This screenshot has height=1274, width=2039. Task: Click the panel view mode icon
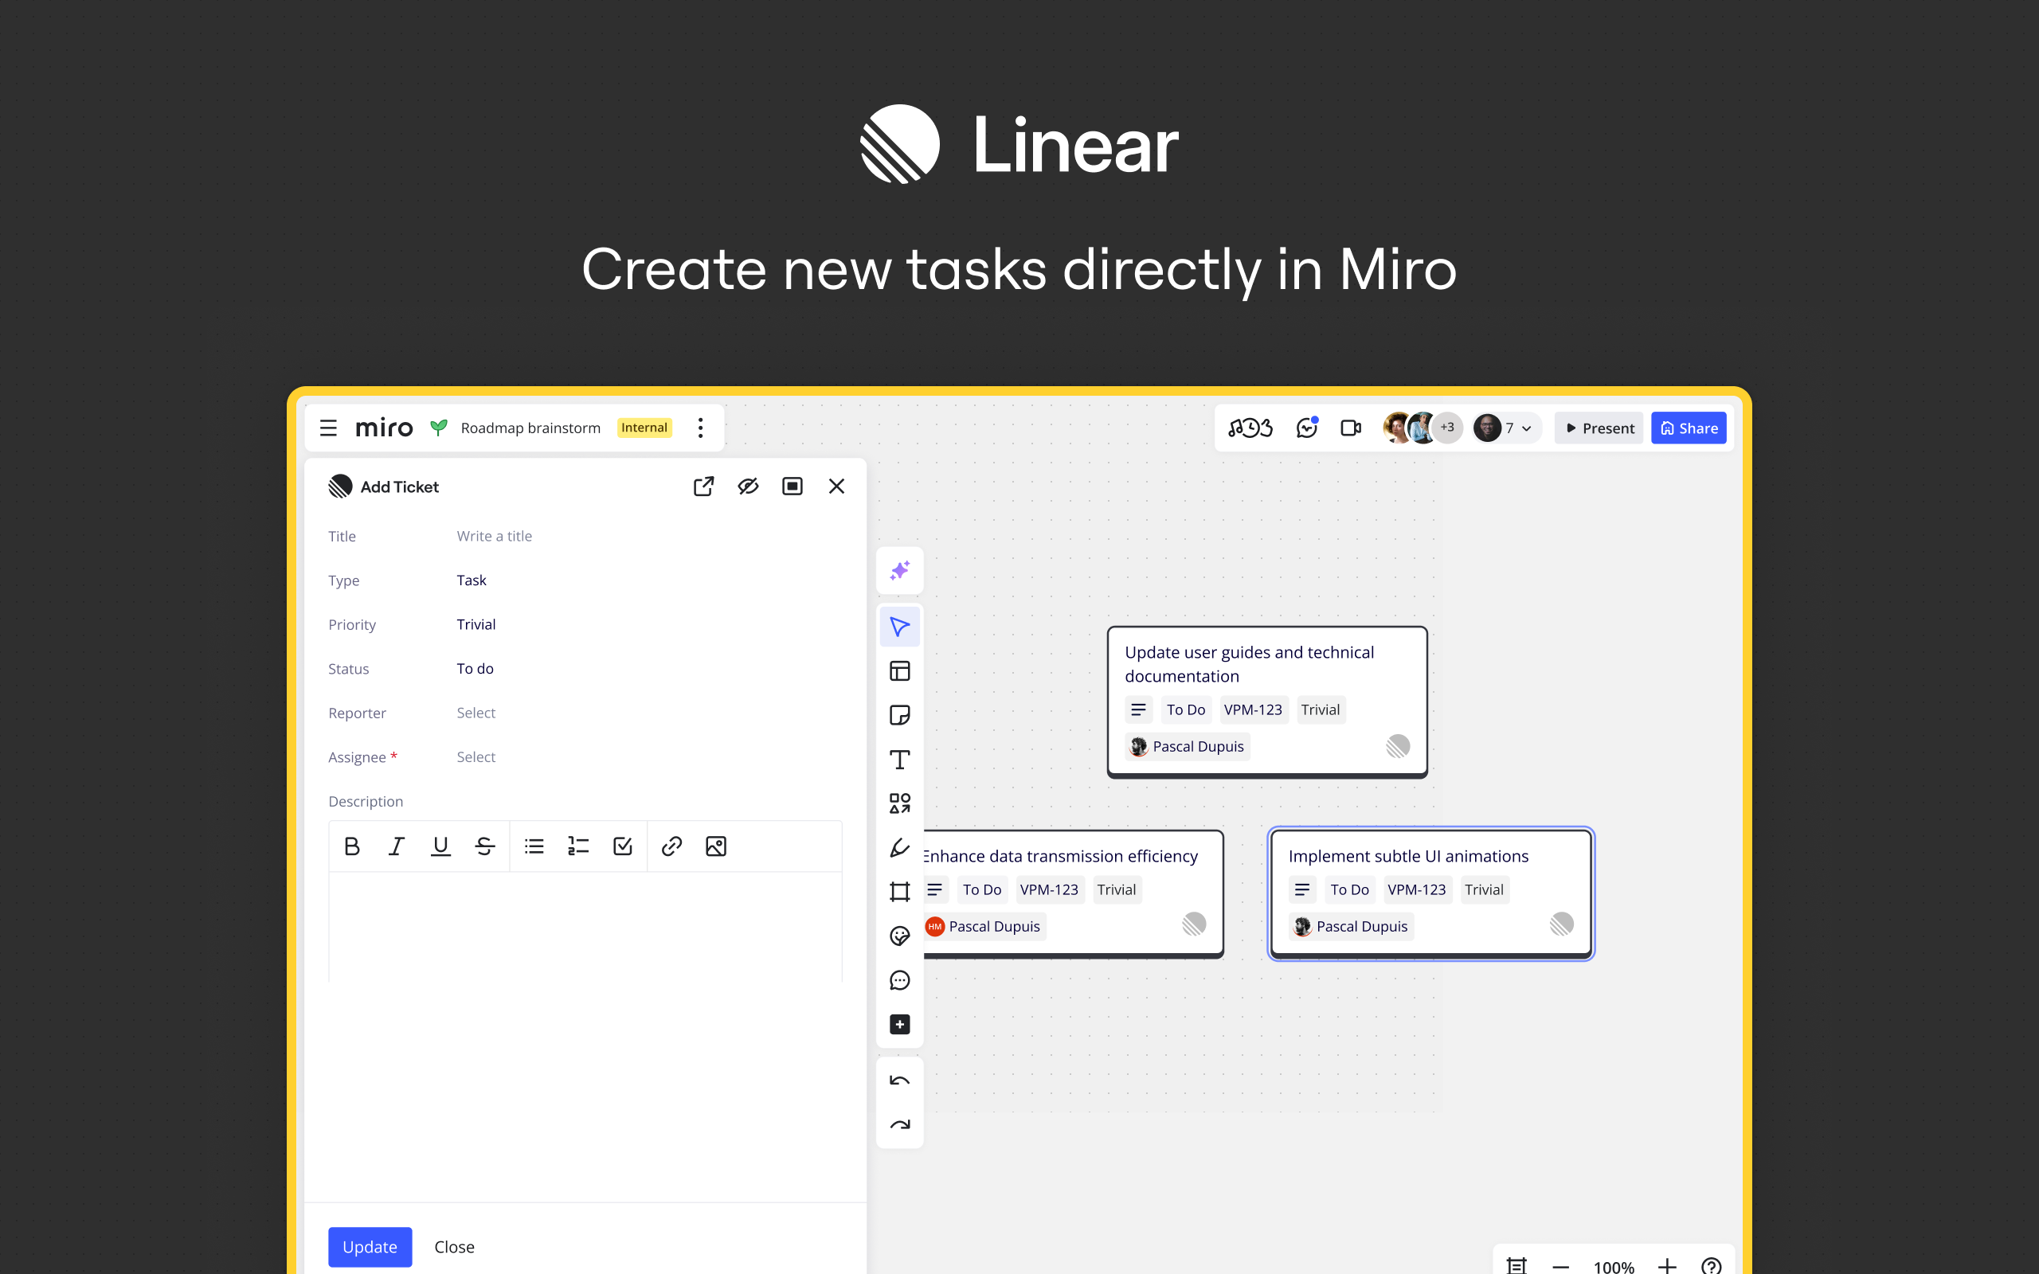792,487
